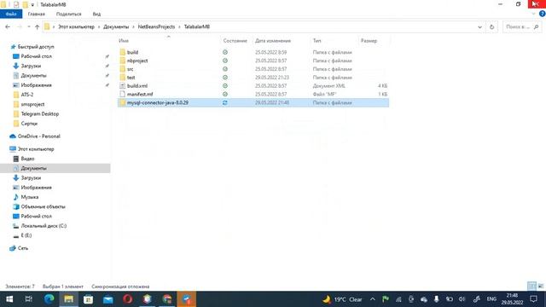Select mysql-connector-java-8.0.29 folder

pos(253,102)
